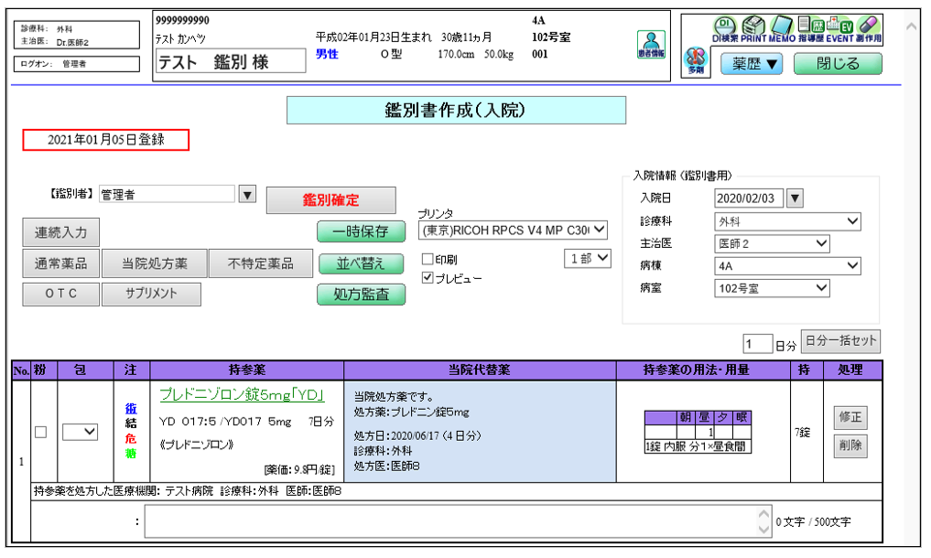Click the PRINT printer icon
The width and height of the screenshot is (931, 558).
tap(753, 28)
